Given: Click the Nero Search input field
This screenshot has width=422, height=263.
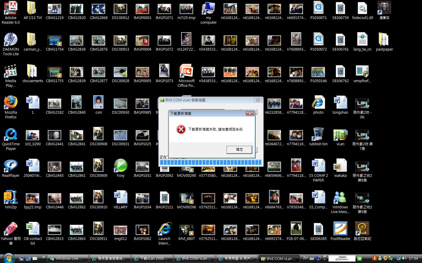Looking at the screenshot, I should pyautogui.click(x=342, y=259).
